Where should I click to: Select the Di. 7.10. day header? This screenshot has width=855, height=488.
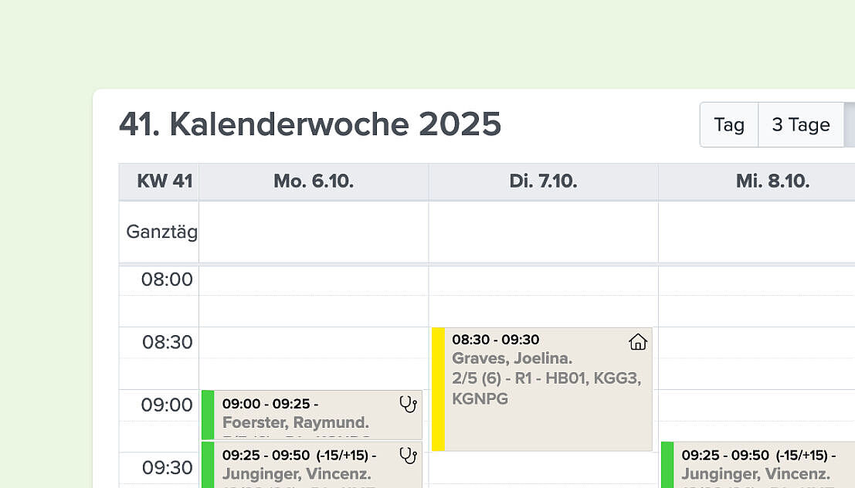pos(543,181)
